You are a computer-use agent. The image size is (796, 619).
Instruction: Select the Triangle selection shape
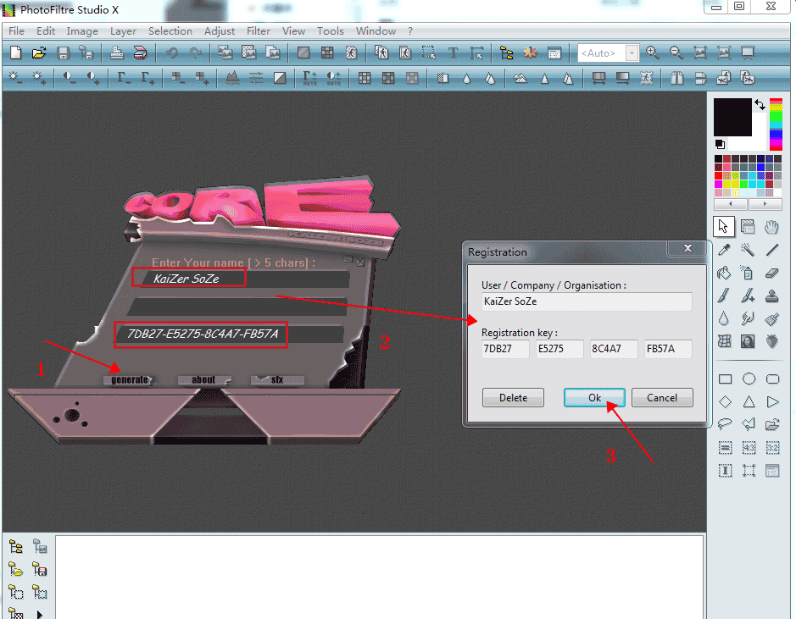pyautogui.click(x=749, y=402)
